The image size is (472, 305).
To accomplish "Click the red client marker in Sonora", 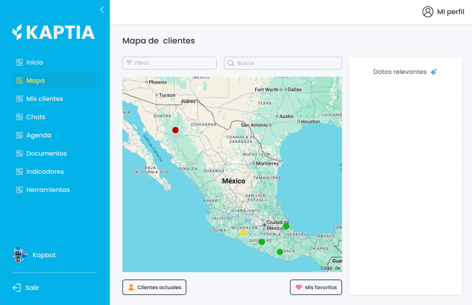I will coord(175,130).
